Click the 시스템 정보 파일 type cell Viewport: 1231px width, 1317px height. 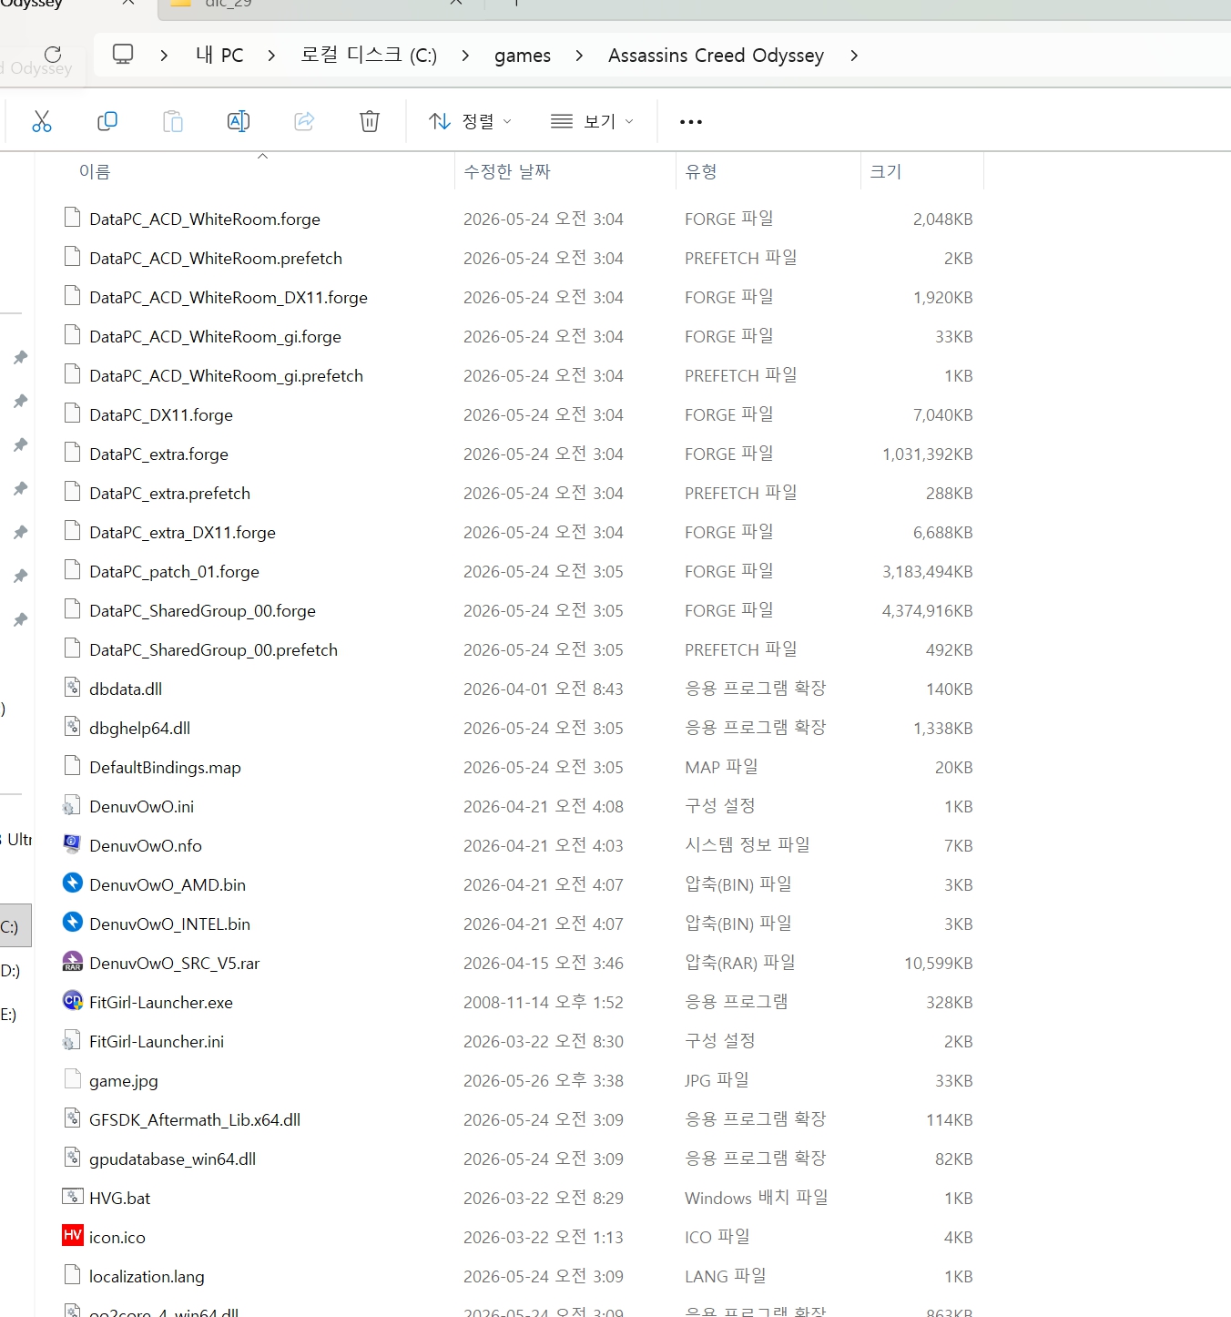click(748, 845)
